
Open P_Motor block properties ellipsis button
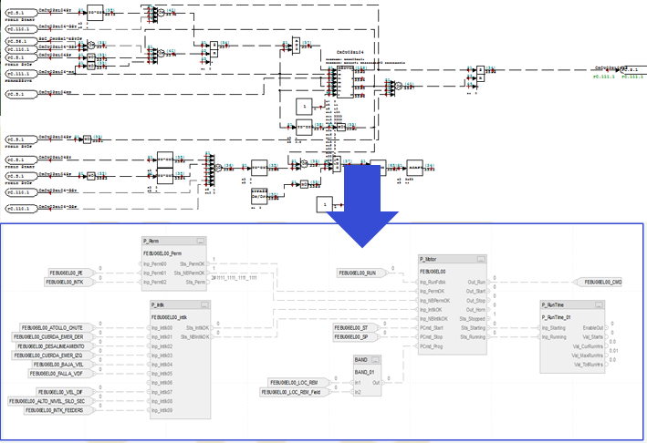click(x=479, y=261)
